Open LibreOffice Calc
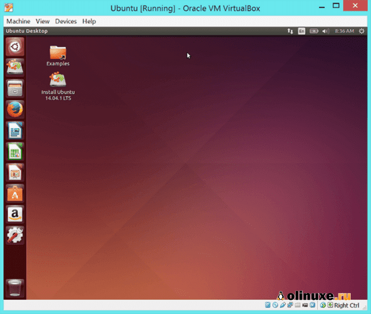 [x=15, y=151]
